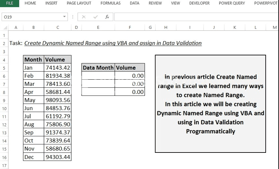The image size is (279, 169).
Task: Open the FILE backstage tab
Action: (9, 3)
